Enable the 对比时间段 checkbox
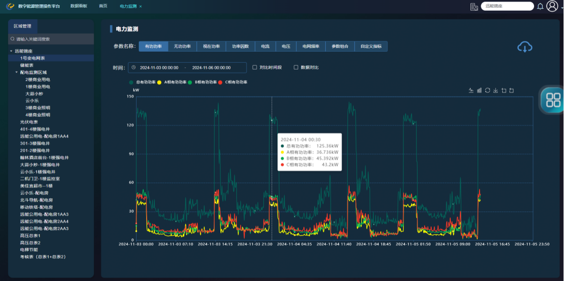Screen dimensions: 564x281 click(x=255, y=68)
